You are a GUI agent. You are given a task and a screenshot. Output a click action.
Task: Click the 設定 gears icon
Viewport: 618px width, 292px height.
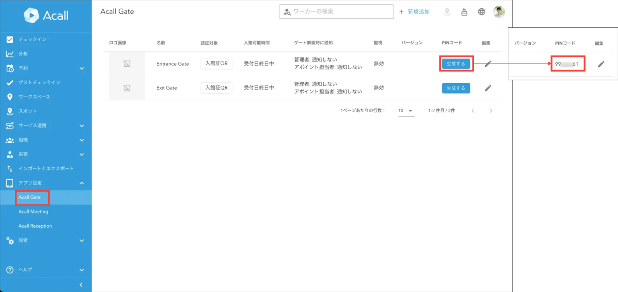point(10,241)
